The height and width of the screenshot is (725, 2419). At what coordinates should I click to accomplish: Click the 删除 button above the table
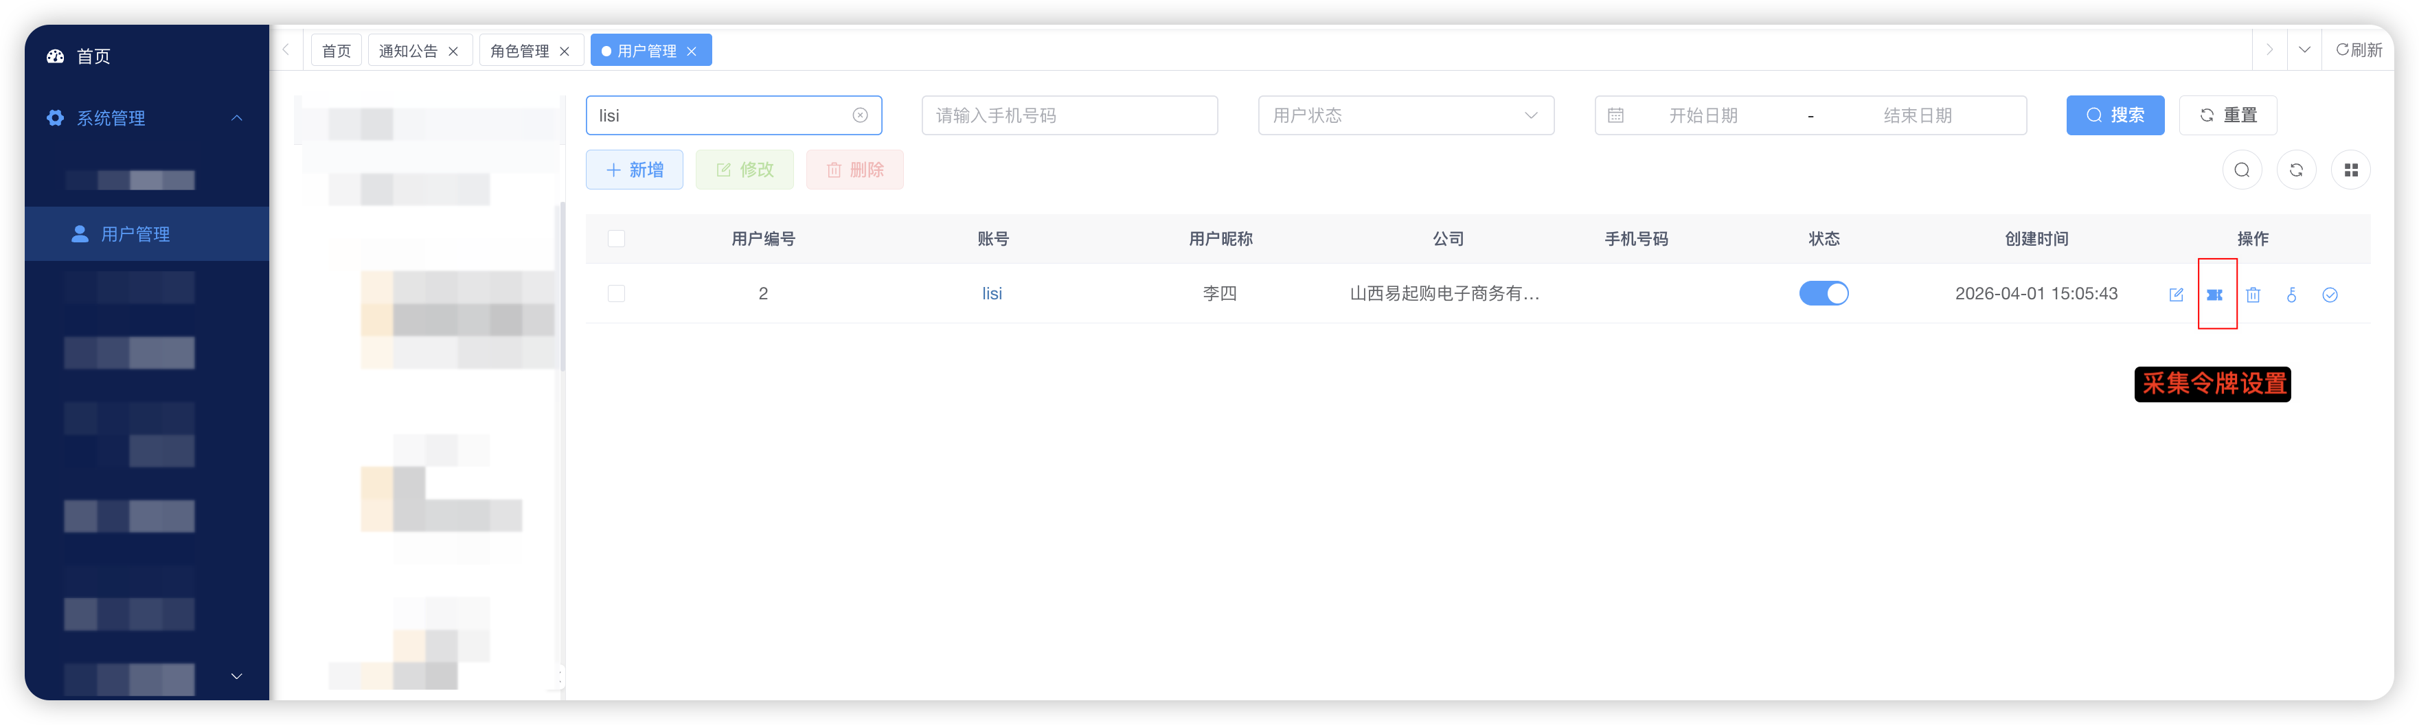pos(854,170)
